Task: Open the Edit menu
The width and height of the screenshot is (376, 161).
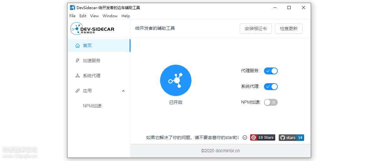Action: 83,16
